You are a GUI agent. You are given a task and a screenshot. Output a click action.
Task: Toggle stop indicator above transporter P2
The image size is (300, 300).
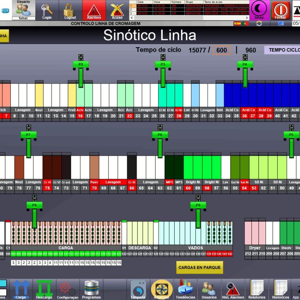point(81,57)
